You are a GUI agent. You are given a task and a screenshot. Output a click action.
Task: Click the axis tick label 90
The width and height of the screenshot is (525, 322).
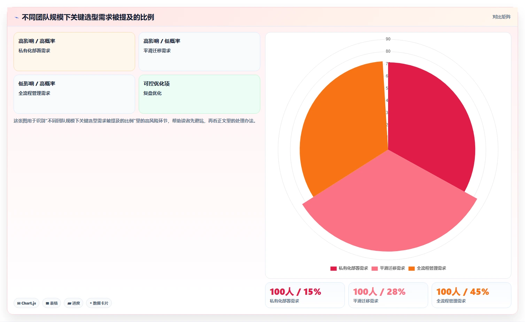388,39
